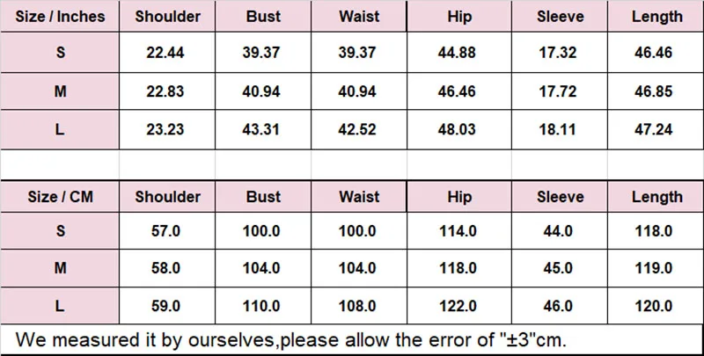Select the Waist header in inches table
704x356 pixels.
(359, 17)
